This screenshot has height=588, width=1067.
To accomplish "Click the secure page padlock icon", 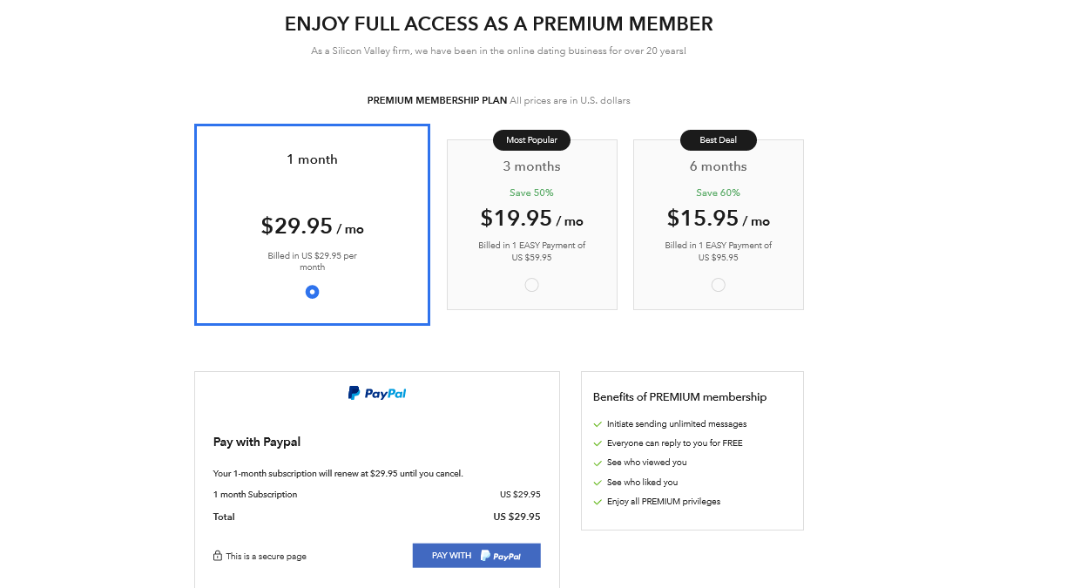I will point(218,556).
